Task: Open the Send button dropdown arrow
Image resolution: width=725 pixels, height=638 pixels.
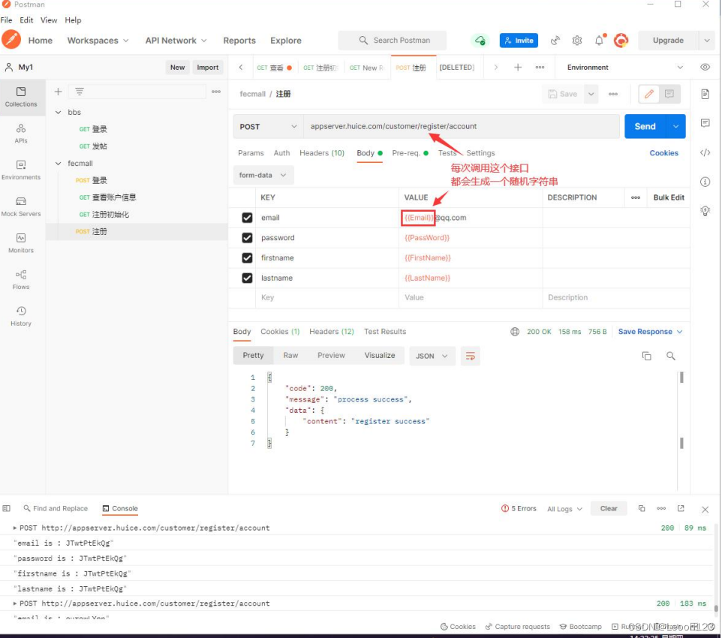Action: pos(676,126)
